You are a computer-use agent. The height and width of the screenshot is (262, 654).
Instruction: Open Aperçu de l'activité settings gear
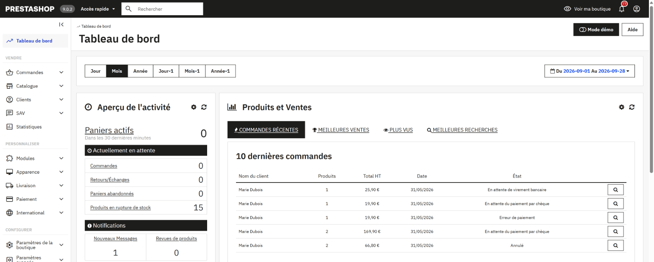pyautogui.click(x=194, y=107)
